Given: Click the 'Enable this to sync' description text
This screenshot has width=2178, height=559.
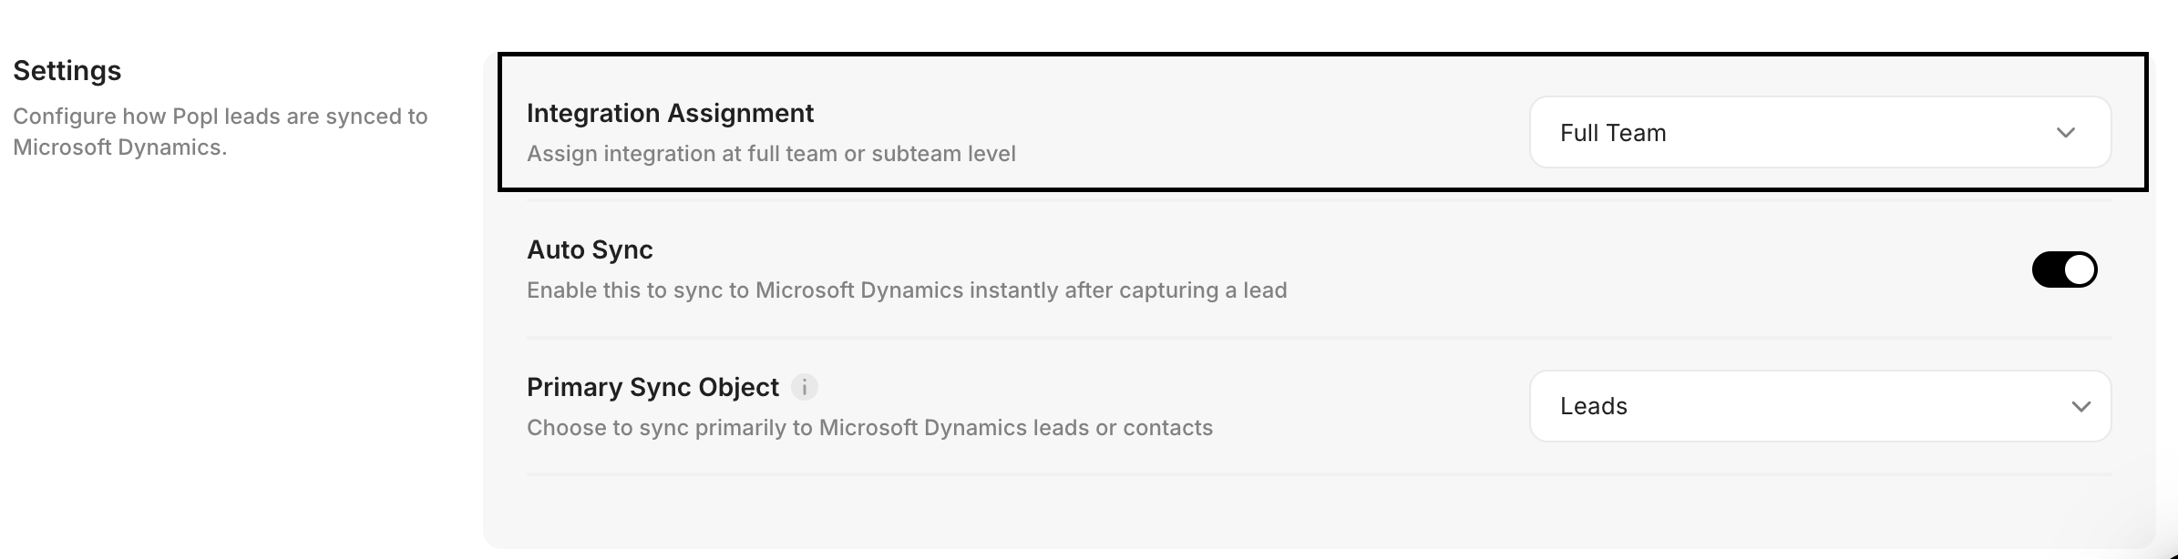Looking at the screenshot, I should [x=907, y=290].
